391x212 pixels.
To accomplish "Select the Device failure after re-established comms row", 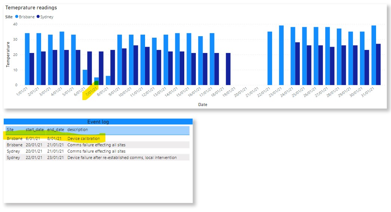I will 122,158.
